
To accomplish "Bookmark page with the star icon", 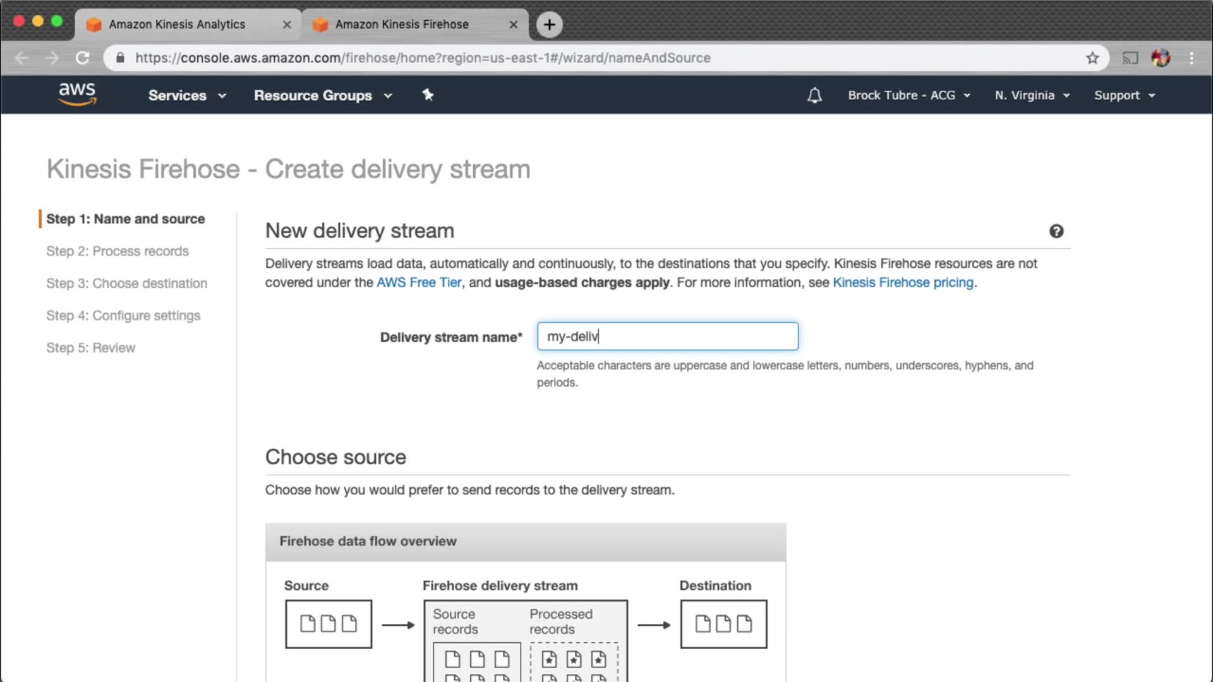I will coord(1092,58).
